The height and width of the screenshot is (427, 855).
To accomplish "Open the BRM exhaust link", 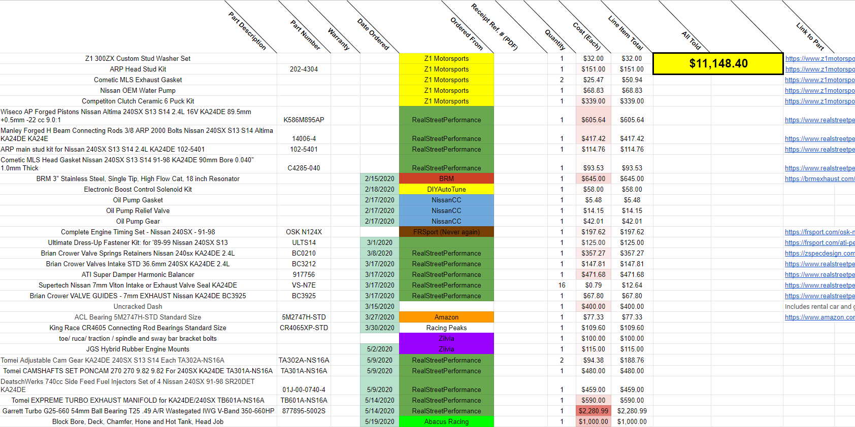I will point(819,179).
